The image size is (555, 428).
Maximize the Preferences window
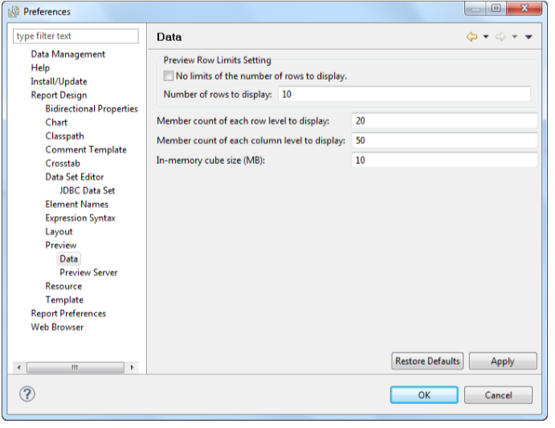[x=496, y=9]
